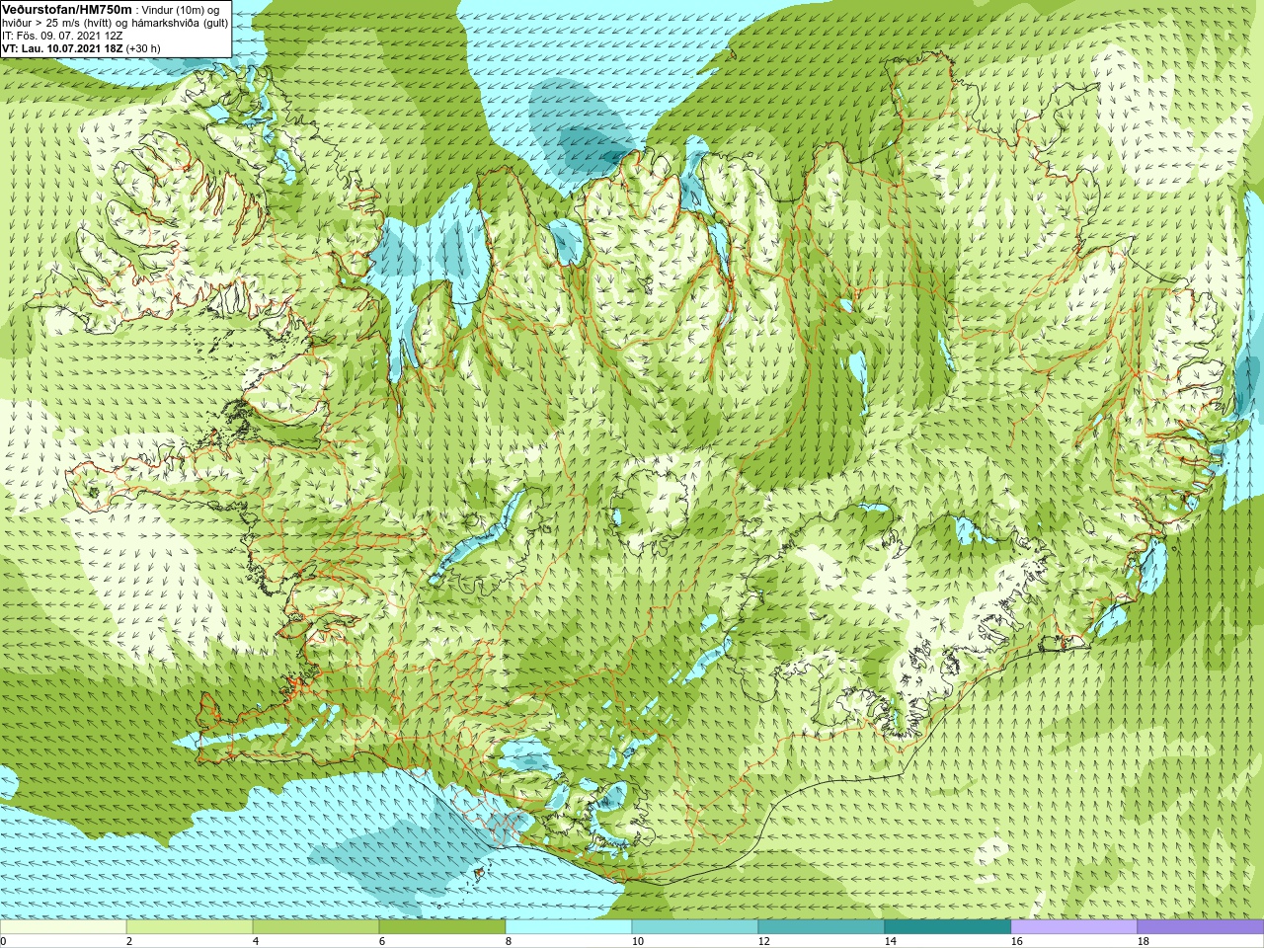Select the 6–8 m/s olive green legend swatch
This screenshot has width=1264, height=948.
(442, 927)
